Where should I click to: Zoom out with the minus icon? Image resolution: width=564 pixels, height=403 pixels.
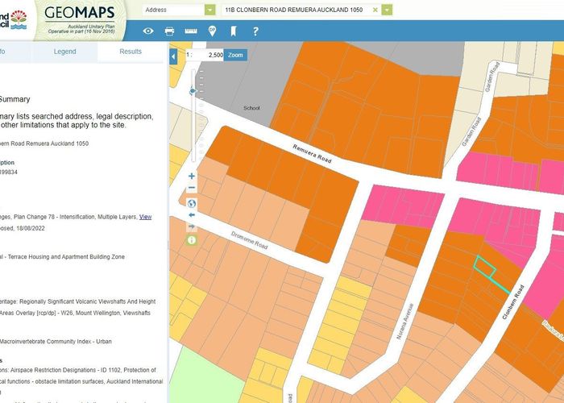point(192,189)
